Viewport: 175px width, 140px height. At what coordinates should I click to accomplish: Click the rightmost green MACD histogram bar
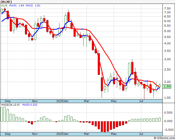(160, 120)
